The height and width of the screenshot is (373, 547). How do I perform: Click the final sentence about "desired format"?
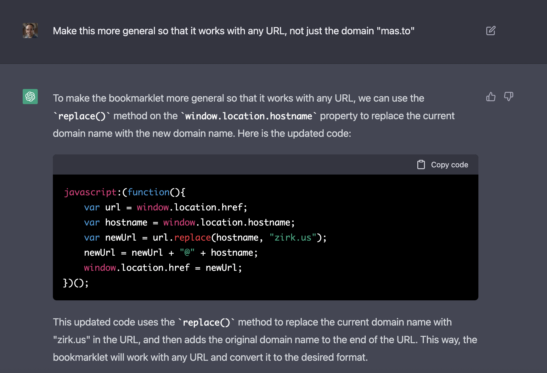[210, 357]
